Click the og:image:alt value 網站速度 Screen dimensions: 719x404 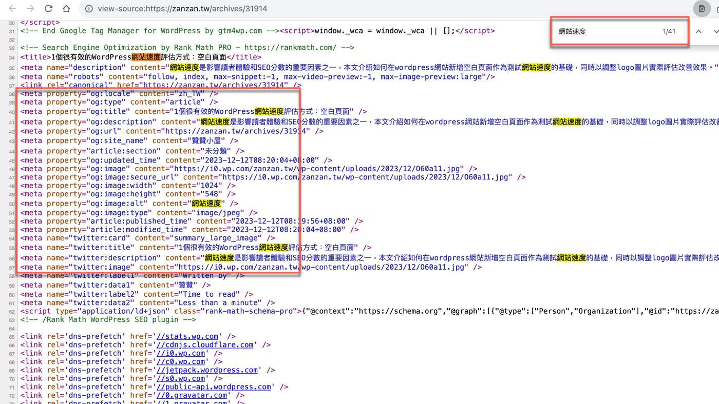point(206,204)
